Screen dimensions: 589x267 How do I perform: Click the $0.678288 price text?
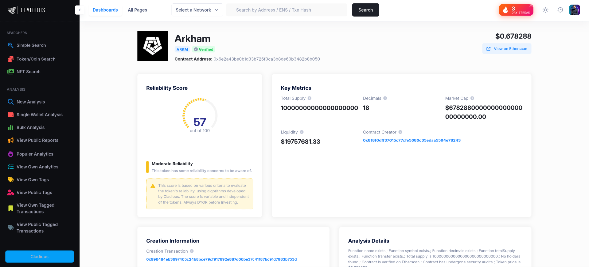click(x=513, y=36)
